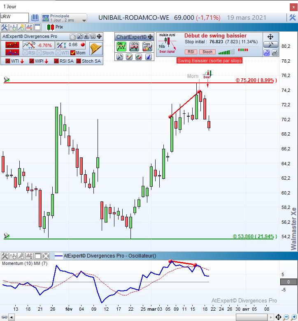Screen dimensions: 298x321
Task: Open the Principale 1 Jour 2 ans dropdown
Action: (64, 18)
